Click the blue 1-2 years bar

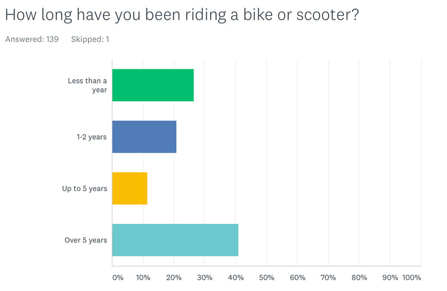144,137
